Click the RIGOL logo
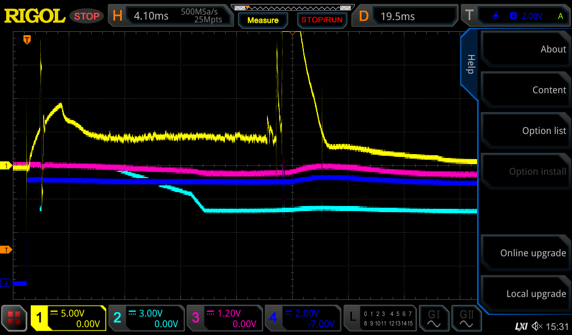572x335 pixels. 35,16
